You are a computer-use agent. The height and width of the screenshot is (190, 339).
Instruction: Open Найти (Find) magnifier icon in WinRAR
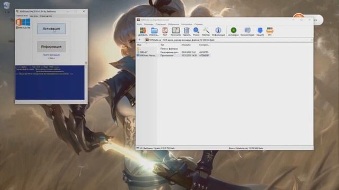point(196,32)
